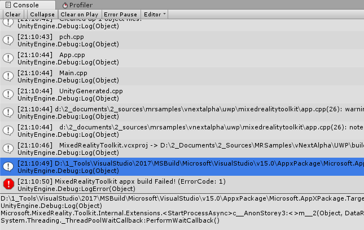Select the '[21:10:49] D:\1_Tools\VisualStudio' log row

(x=182, y=167)
